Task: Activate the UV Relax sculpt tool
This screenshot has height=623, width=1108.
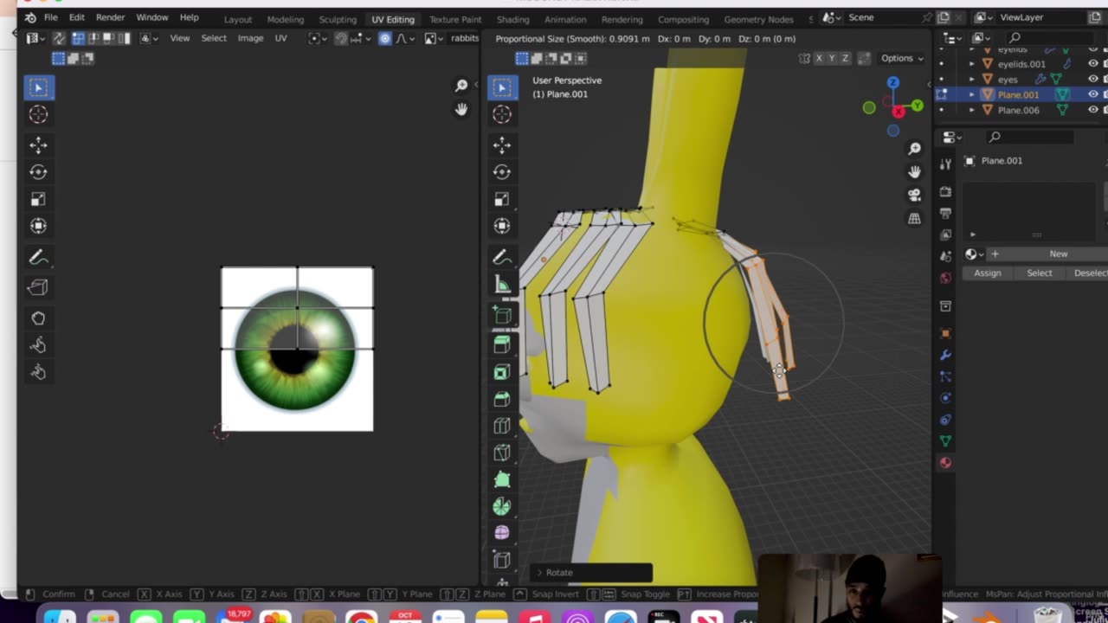Action: (x=38, y=345)
